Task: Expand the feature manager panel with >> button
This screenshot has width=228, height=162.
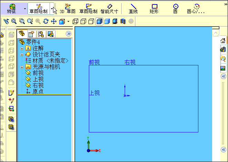Action: pyautogui.click(x=68, y=34)
